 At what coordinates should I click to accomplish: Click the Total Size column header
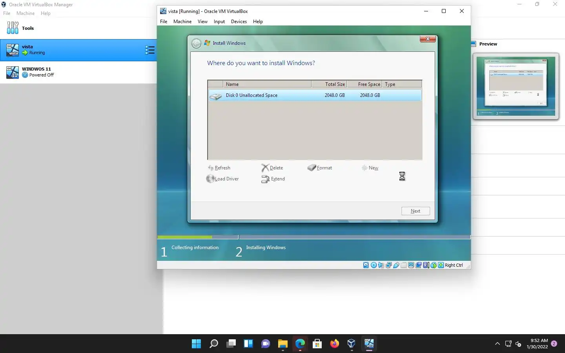(x=329, y=84)
